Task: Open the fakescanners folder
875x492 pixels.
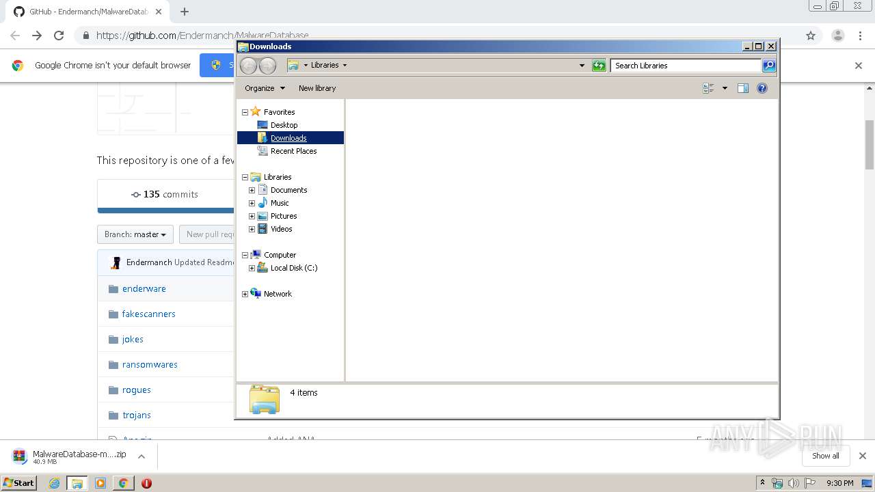Action: pos(148,314)
